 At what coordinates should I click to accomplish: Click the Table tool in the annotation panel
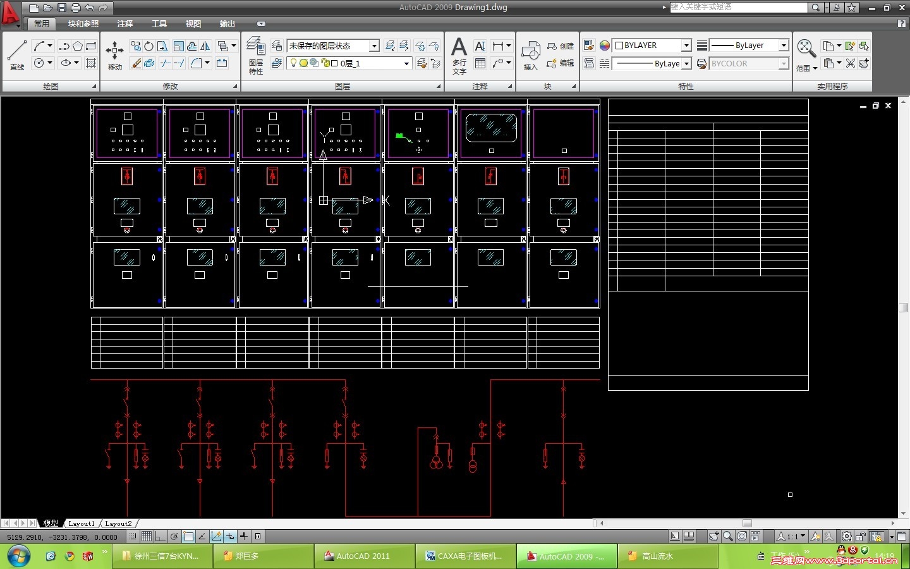(480, 63)
